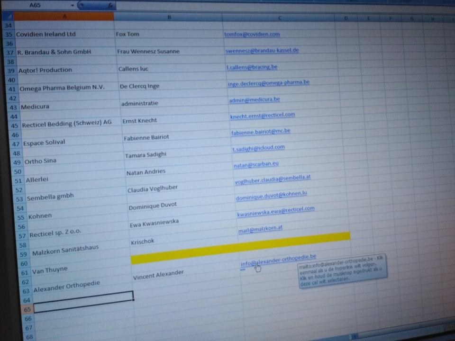Select row 49 header

click(17, 162)
